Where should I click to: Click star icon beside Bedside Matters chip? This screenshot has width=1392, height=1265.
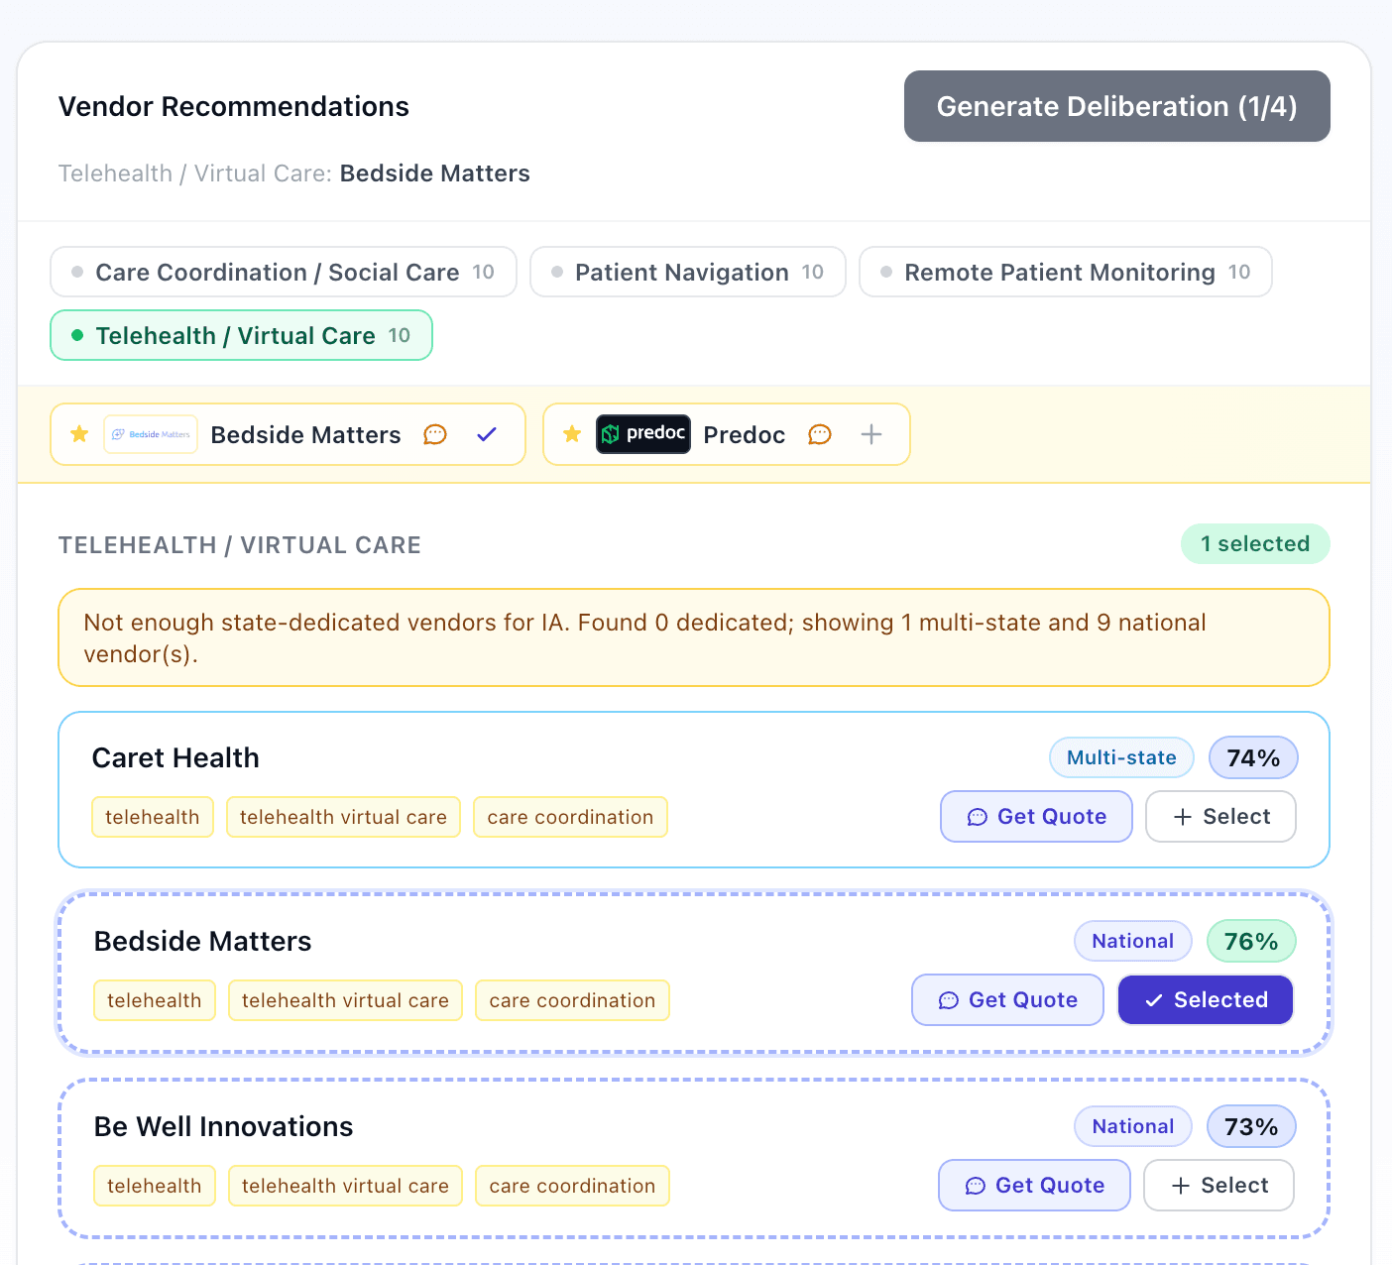(80, 434)
